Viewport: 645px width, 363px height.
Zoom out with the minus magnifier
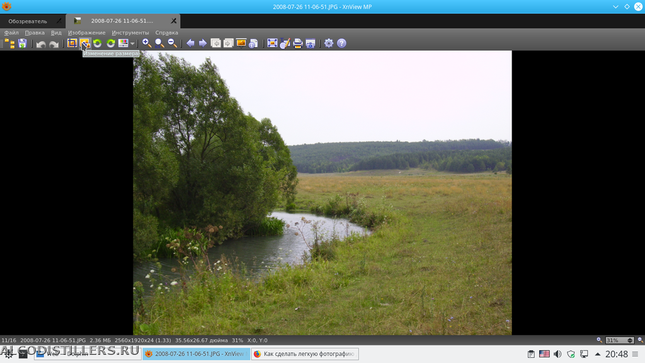coord(173,43)
